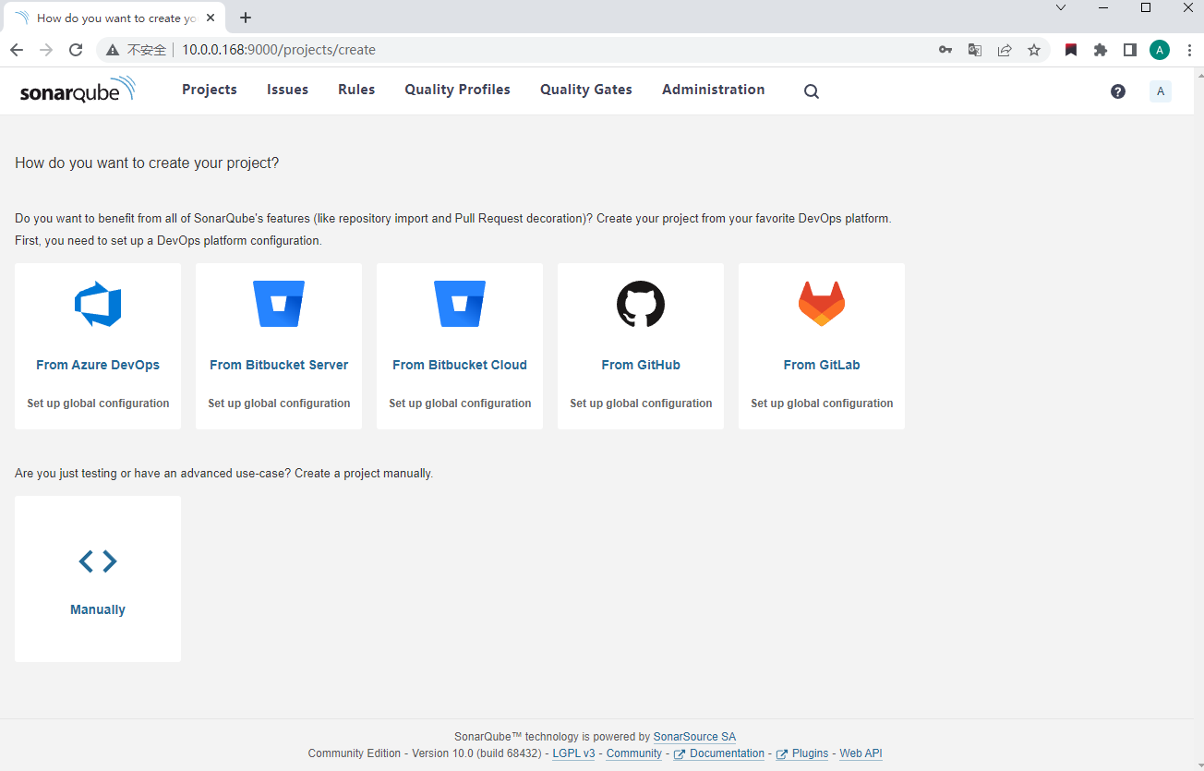Viewport: 1204px width, 771px height.
Task: Reload the page with refresh icon
Action: tap(76, 50)
